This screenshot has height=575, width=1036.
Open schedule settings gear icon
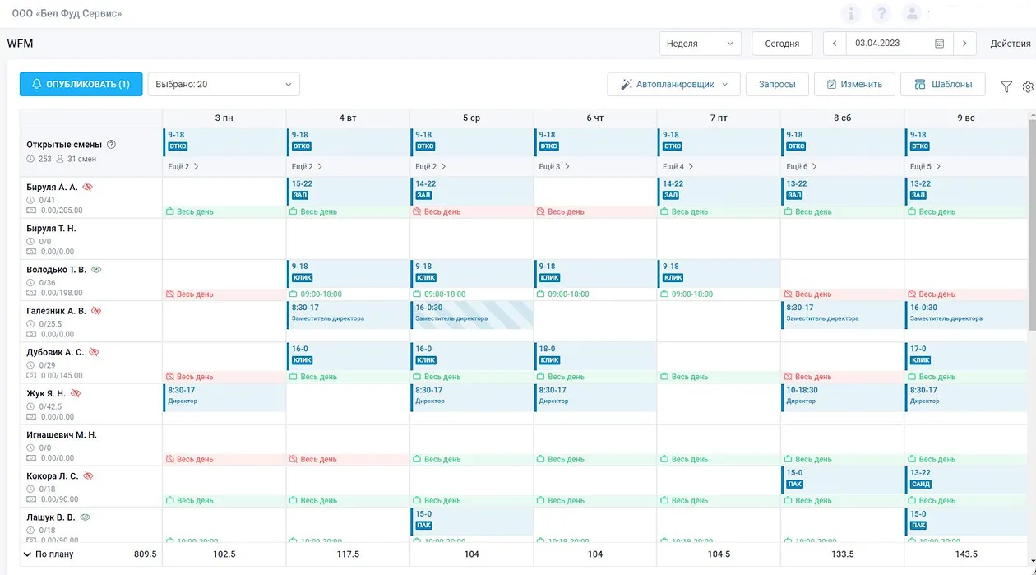point(1027,86)
